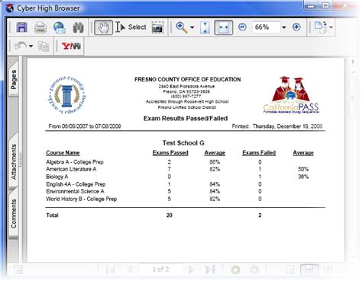Jump to the last page
Image resolution: width=362 pixels, height=281 pixels.
(211, 270)
